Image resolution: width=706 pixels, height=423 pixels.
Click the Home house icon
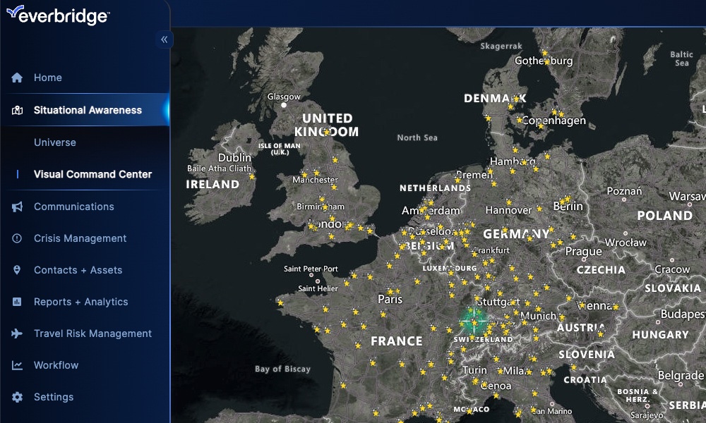pos(17,78)
